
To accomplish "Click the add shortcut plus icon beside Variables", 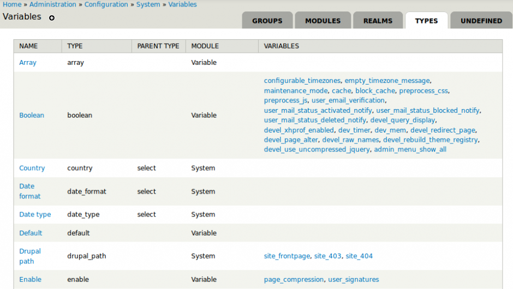I will [52, 18].
